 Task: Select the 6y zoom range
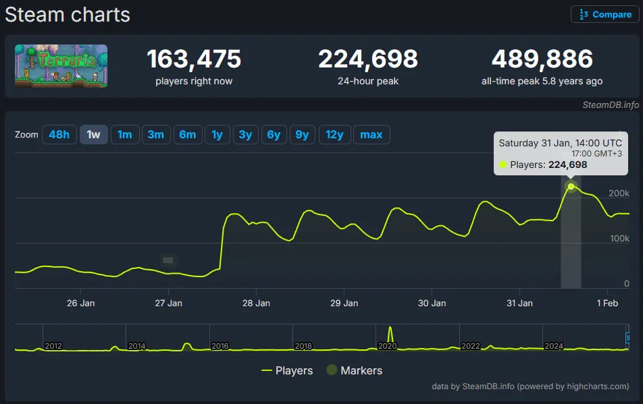click(274, 135)
